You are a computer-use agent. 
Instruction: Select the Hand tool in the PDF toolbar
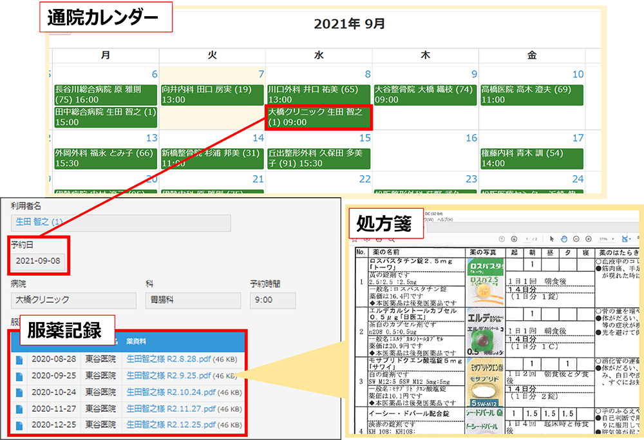(564, 238)
